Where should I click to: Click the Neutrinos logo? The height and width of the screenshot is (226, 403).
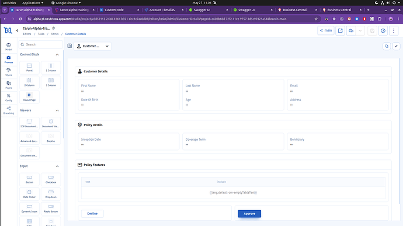(8, 30)
